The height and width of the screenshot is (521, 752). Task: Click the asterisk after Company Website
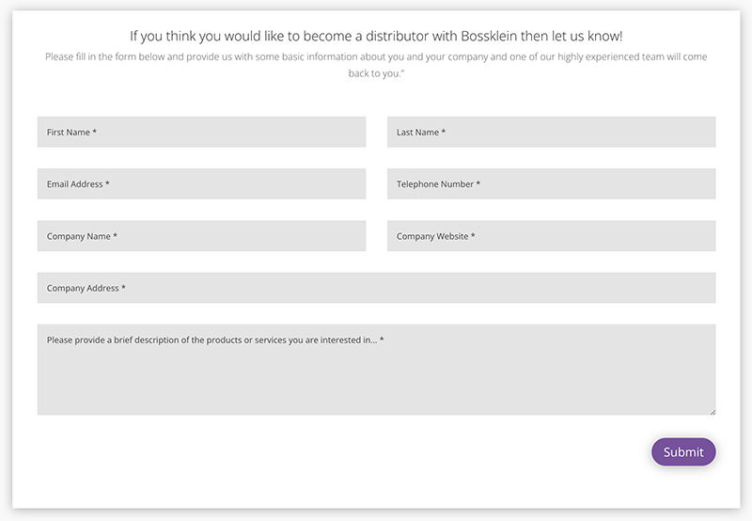pyautogui.click(x=473, y=235)
